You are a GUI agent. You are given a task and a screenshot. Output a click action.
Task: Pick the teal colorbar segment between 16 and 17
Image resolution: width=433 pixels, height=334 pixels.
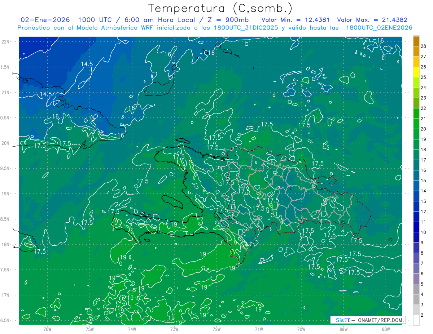pos(416,165)
